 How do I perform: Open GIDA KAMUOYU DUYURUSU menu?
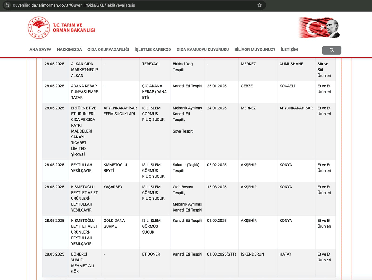coord(203,50)
